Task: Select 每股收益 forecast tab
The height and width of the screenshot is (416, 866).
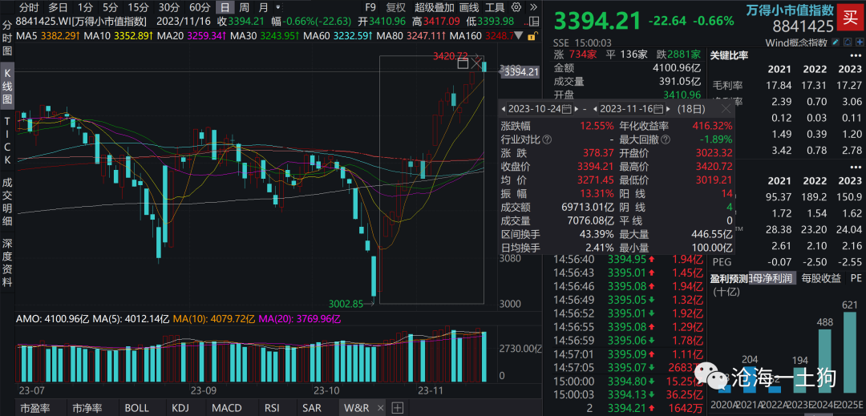Action: (821, 278)
